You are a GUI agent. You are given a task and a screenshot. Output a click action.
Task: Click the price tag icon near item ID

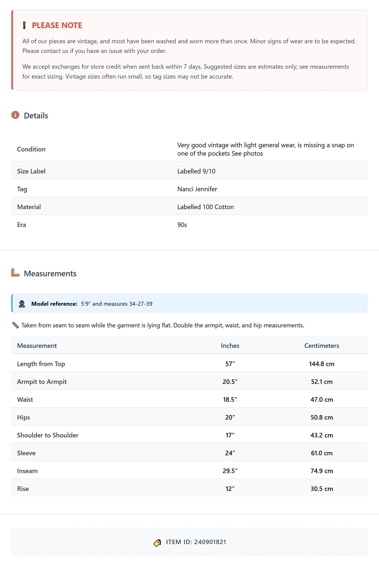tap(157, 543)
